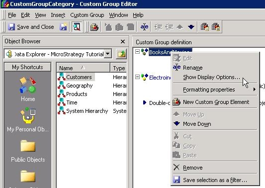The width and height of the screenshot is (265, 188).
Task: Open the Help menu
Action: pos(138,15)
